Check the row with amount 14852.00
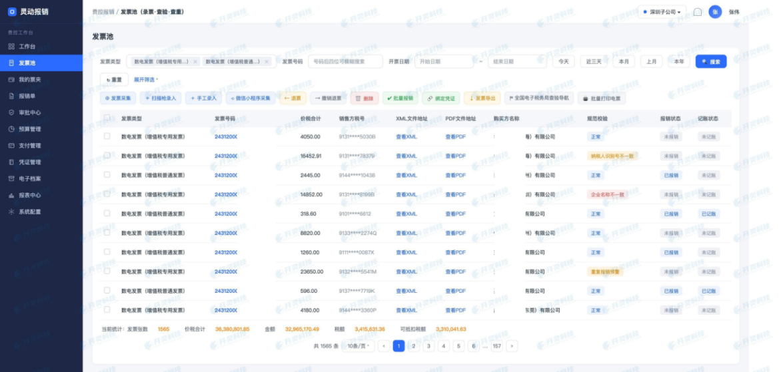This screenshot has width=781, height=372. pyautogui.click(x=107, y=194)
